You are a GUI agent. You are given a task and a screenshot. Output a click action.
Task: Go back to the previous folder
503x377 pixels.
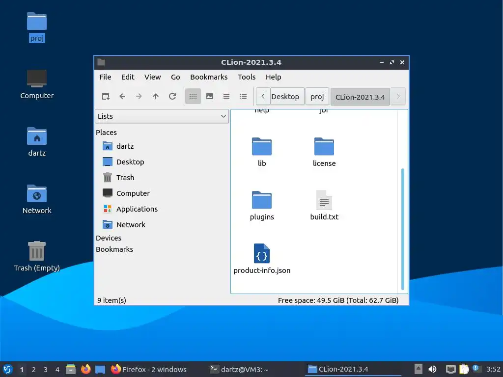[122, 96]
